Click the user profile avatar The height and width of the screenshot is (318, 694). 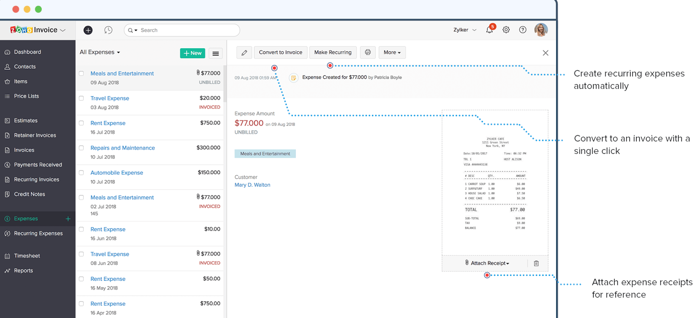pyautogui.click(x=541, y=30)
